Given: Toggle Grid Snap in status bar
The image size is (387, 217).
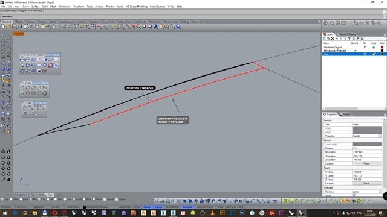Looking at the screenshot, I should click(x=125, y=207).
